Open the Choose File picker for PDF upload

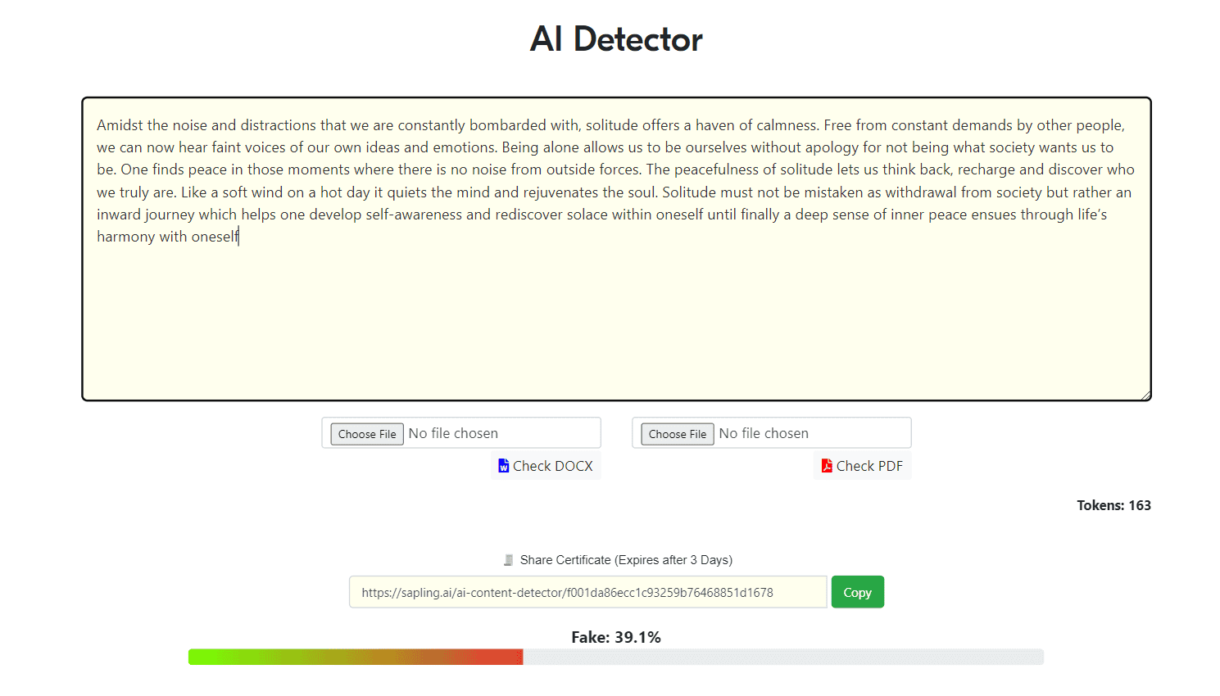[678, 434]
